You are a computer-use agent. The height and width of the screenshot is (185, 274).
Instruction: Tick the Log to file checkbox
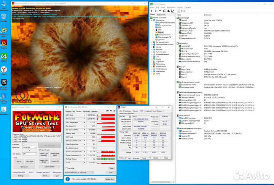point(67,168)
